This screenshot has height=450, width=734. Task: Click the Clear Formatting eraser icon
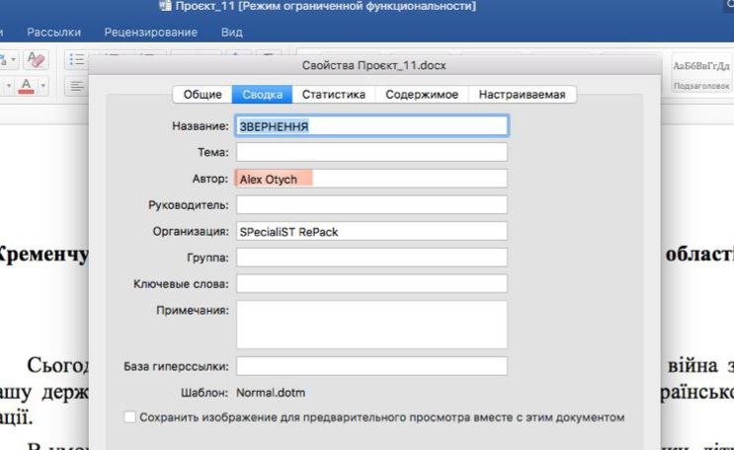coord(37,60)
